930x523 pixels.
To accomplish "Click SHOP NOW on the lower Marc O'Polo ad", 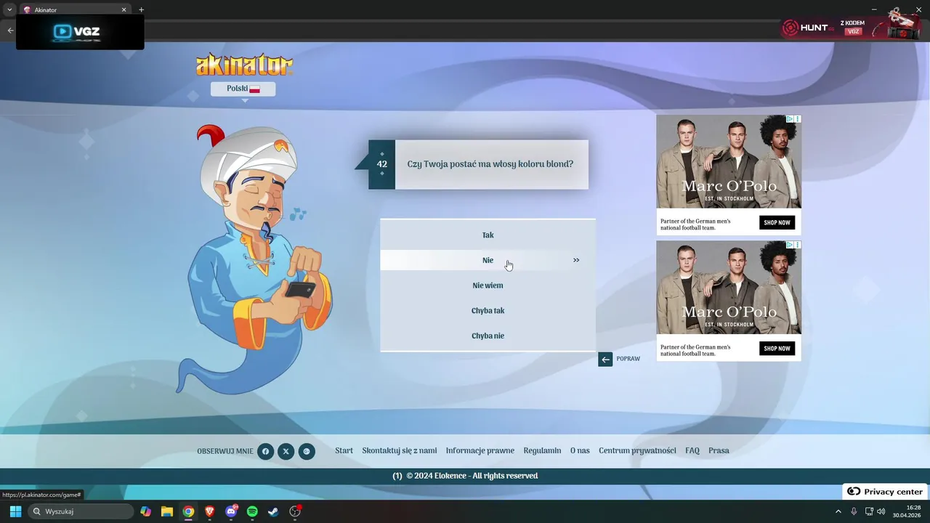I will tap(777, 349).
